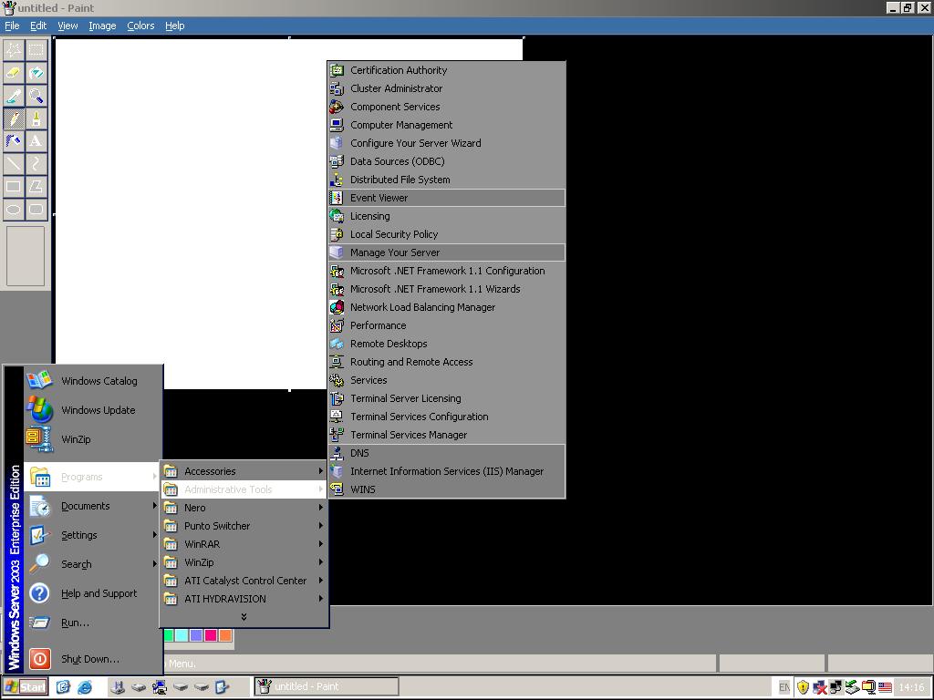This screenshot has height=700, width=934.
Task: Expand the Documents submenu
Action: [x=93, y=506]
